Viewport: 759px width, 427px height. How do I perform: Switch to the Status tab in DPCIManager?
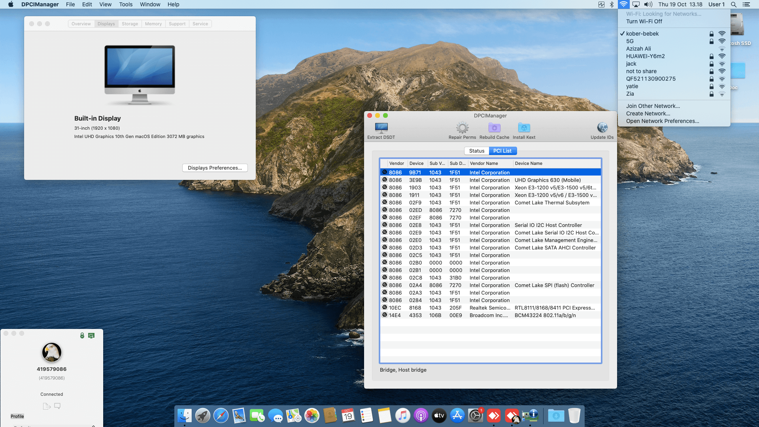pyautogui.click(x=477, y=151)
